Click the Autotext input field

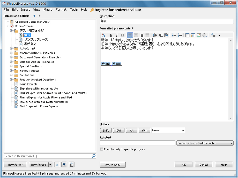pos(137,143)
